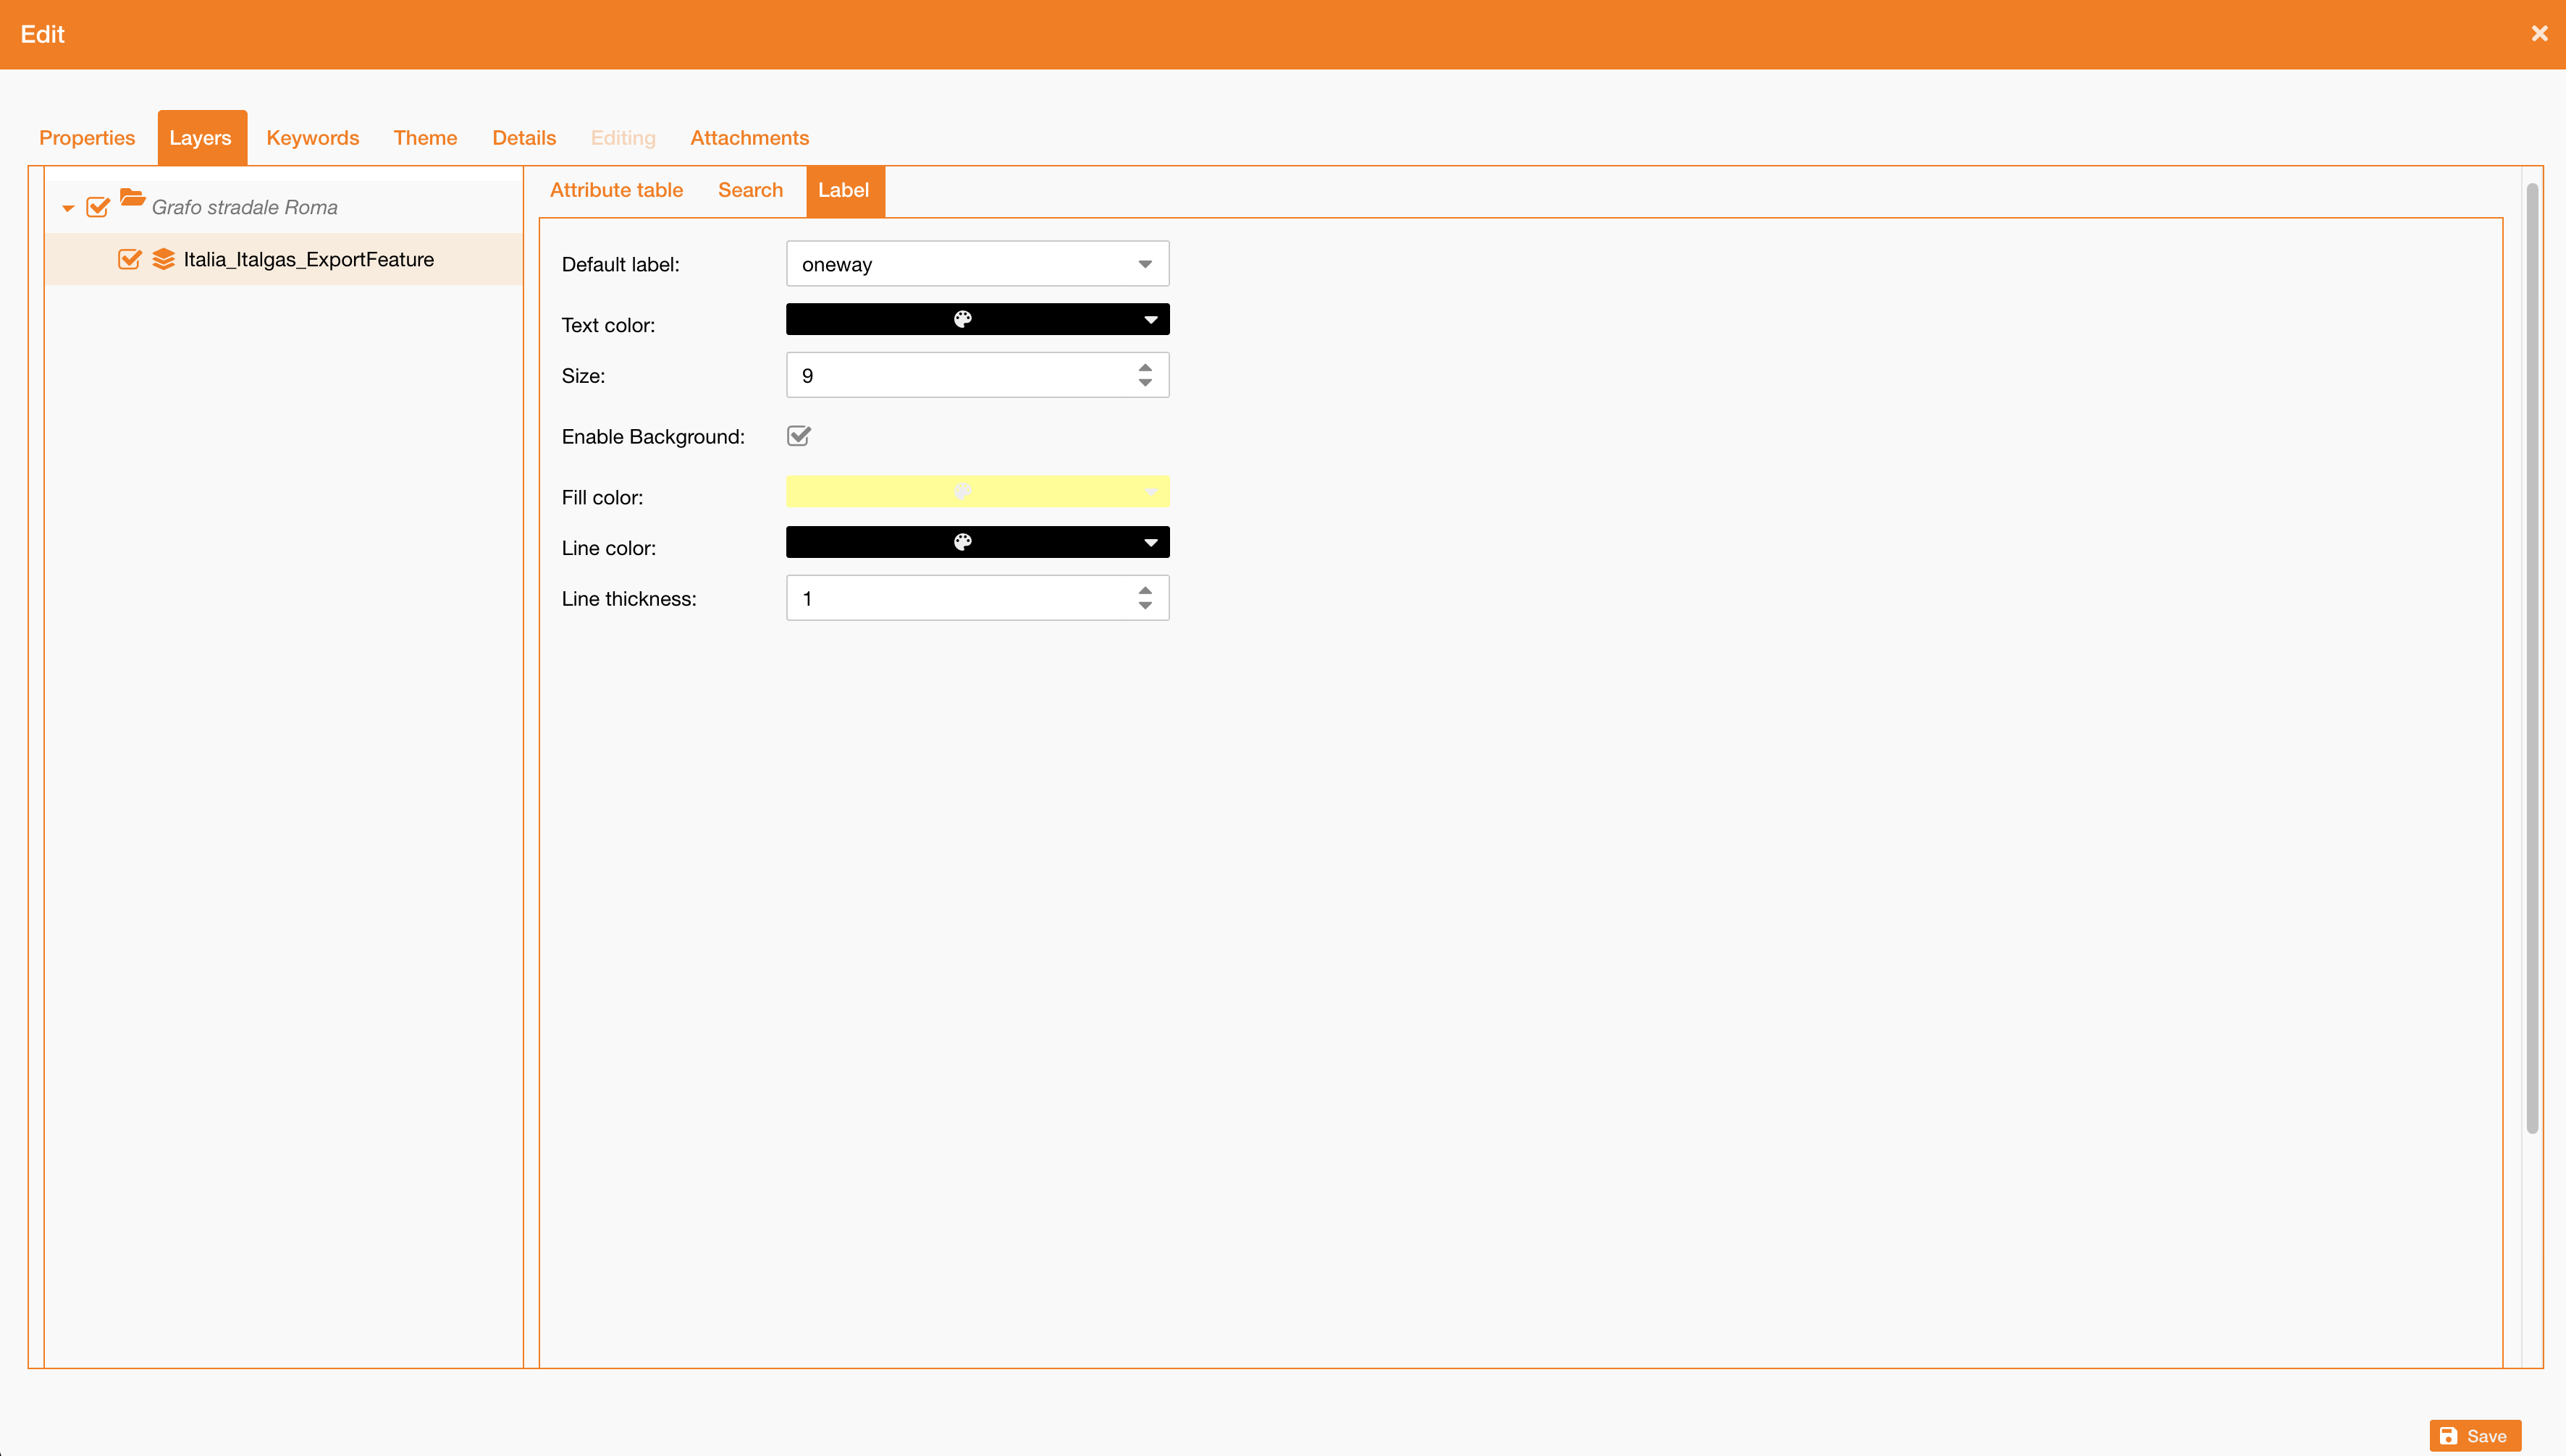Decrease Line thickness with down arrow

click(1145, 606)
